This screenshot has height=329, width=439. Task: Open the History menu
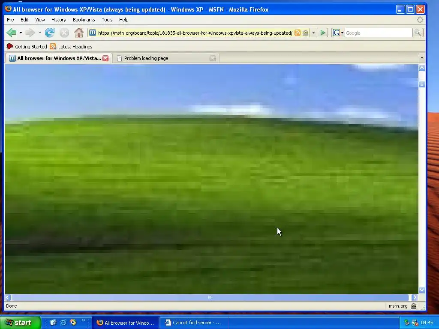coord(58,20)
